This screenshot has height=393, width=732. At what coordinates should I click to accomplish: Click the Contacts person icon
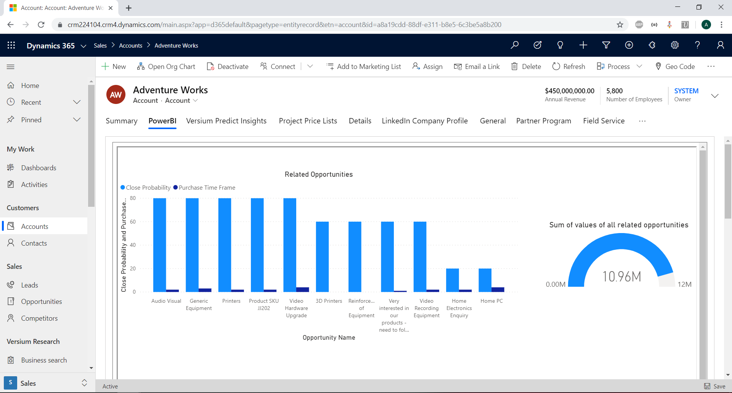click(x=11, y=243)
